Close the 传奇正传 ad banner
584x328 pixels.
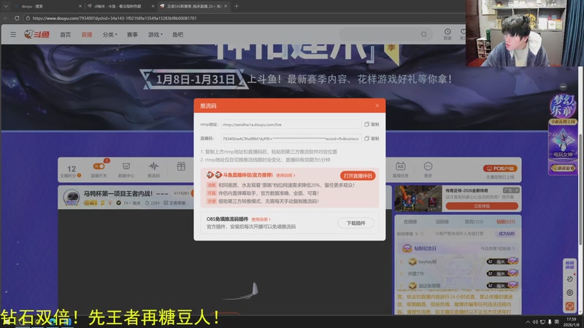click(517, 190)
